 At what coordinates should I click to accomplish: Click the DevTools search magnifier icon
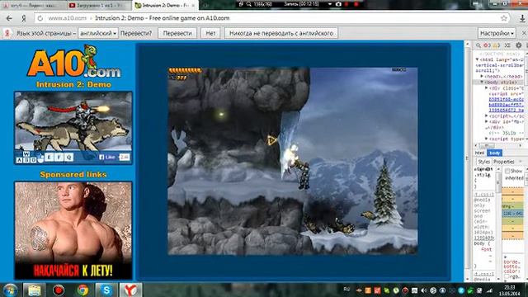(x=478, y=45)
